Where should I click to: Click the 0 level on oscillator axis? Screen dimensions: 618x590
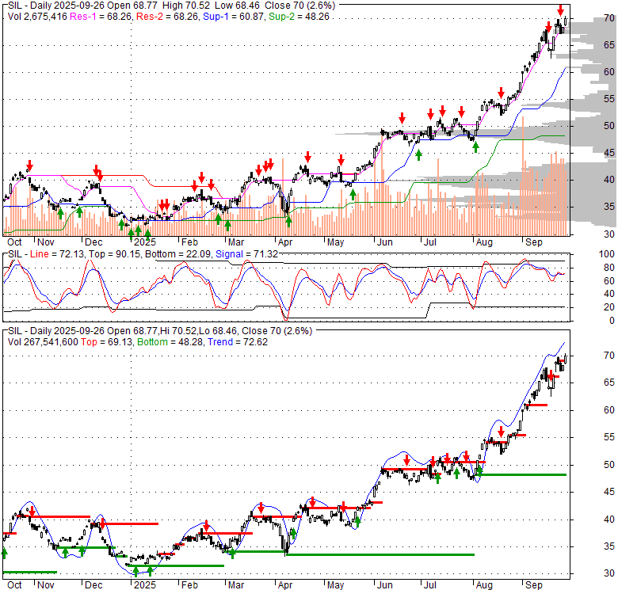click(612, 320)
